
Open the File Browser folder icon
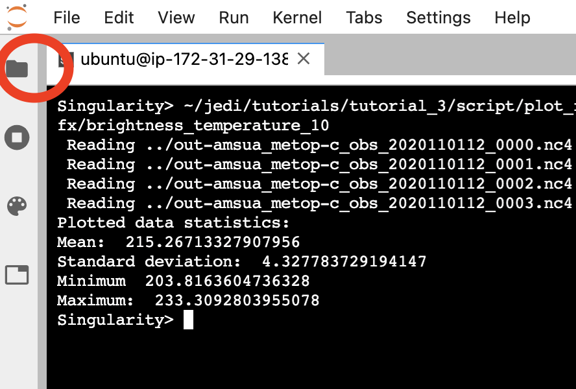pos(17,68)
